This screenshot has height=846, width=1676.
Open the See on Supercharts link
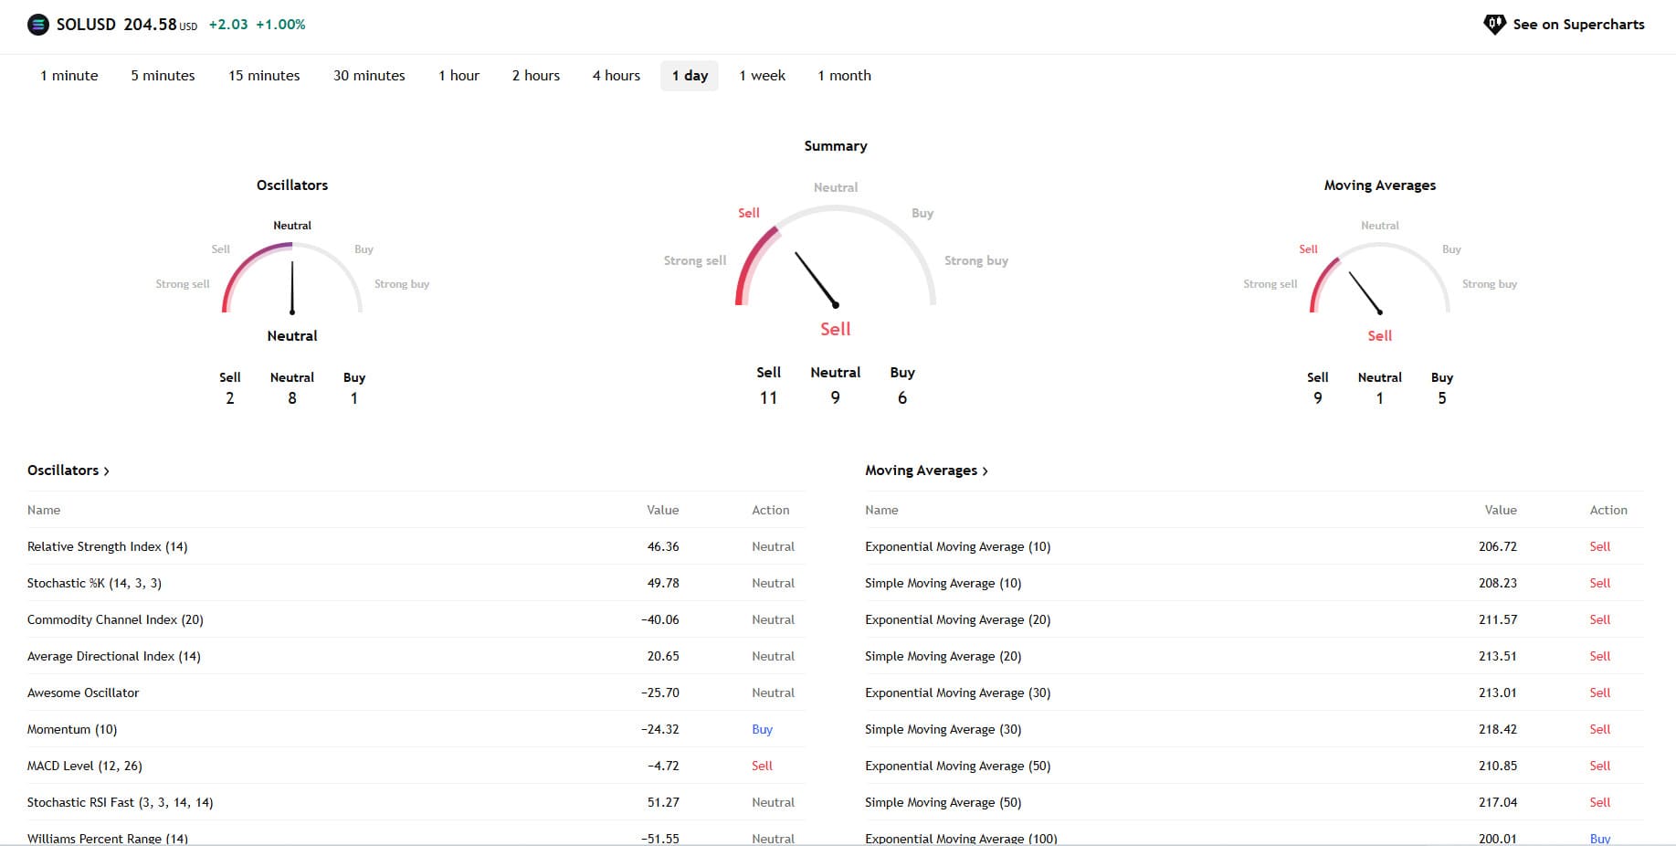pyautogui.click(x=1577, y=25)
